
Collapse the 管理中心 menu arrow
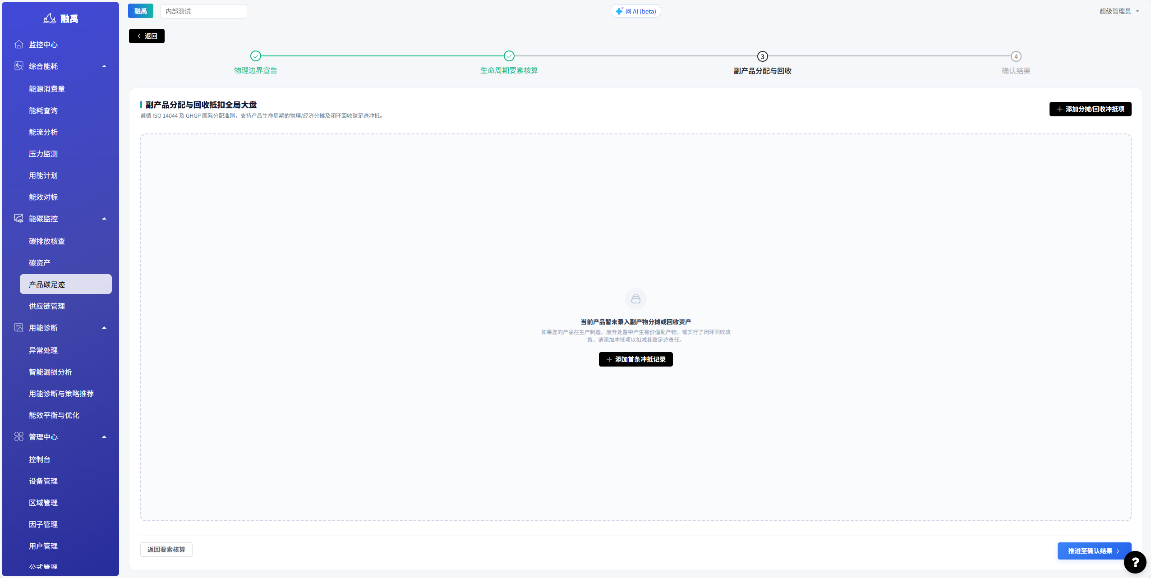[x=104, y=437]
